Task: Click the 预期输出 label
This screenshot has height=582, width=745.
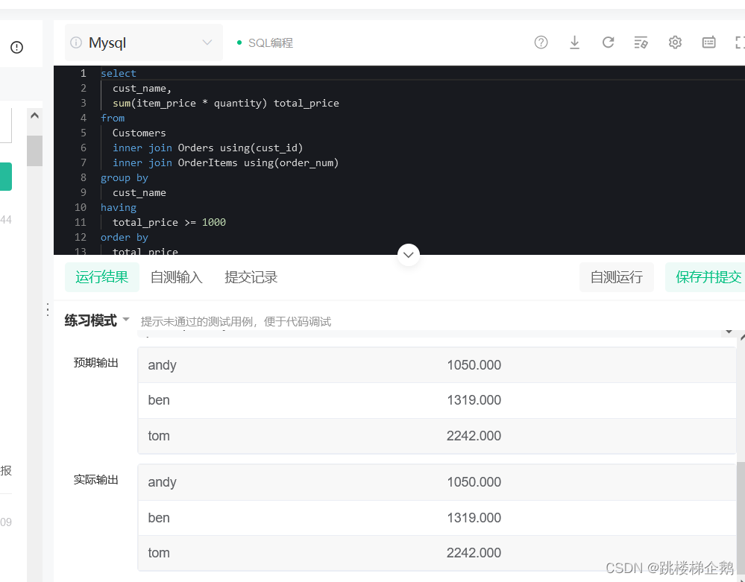Action: (96, 363)
